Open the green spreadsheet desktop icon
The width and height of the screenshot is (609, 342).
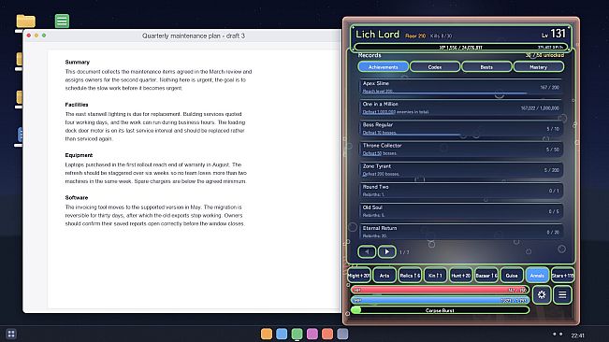click(62, 21)
